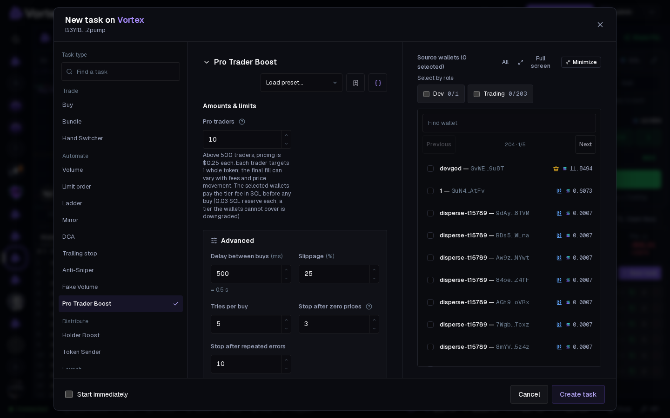Click the sliders icon next to Advanced
This screenshot has height=418, width=670.
pyautogui.click(x=214, y=241)
